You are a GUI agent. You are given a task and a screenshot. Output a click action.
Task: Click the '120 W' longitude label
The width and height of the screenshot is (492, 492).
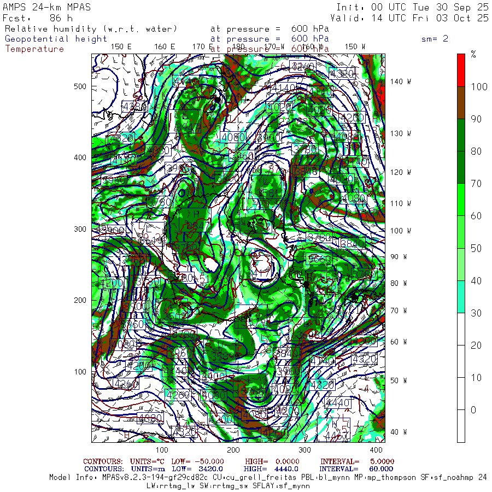pos(401,172)
